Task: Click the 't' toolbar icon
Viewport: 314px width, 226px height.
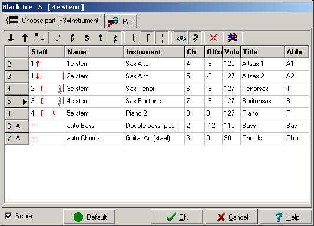Action: point(101,38)
